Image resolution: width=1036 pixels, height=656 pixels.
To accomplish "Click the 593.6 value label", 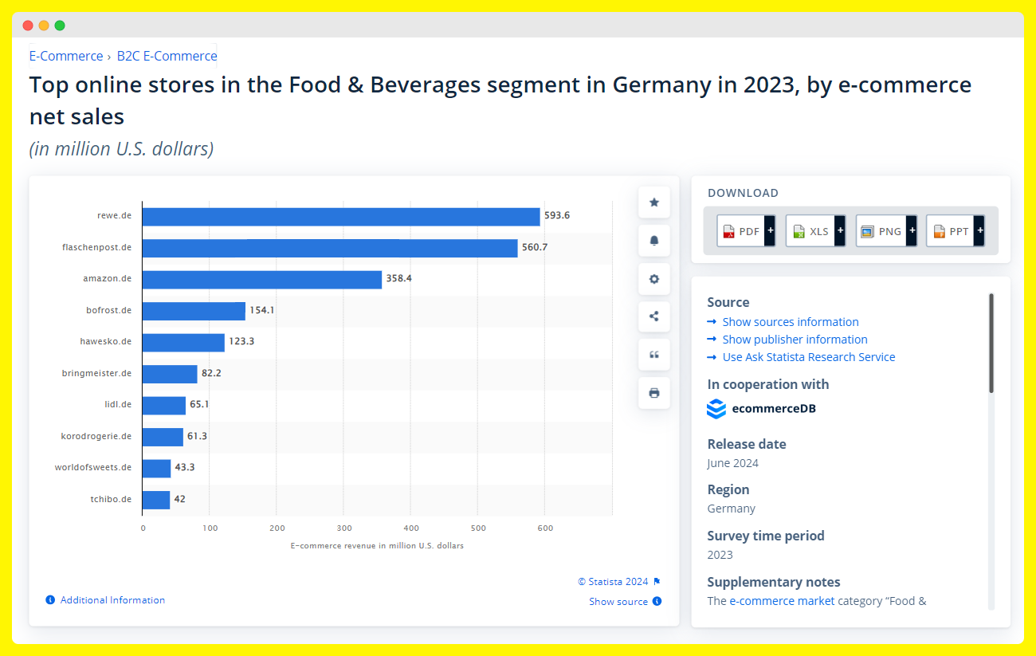I will click(557, 216).
